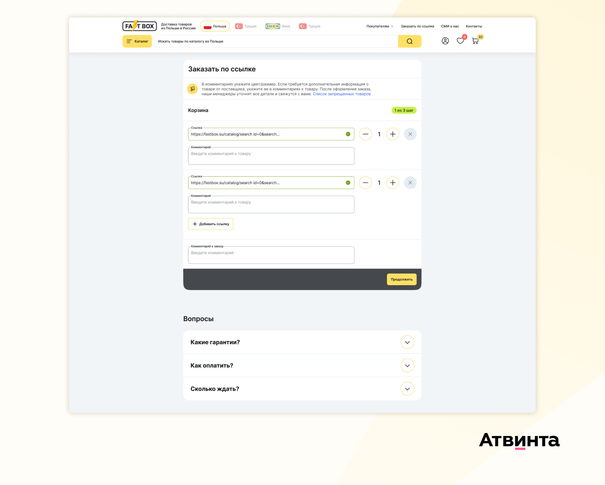
Task: Click the user account profile icon
Action: (445, 41)
